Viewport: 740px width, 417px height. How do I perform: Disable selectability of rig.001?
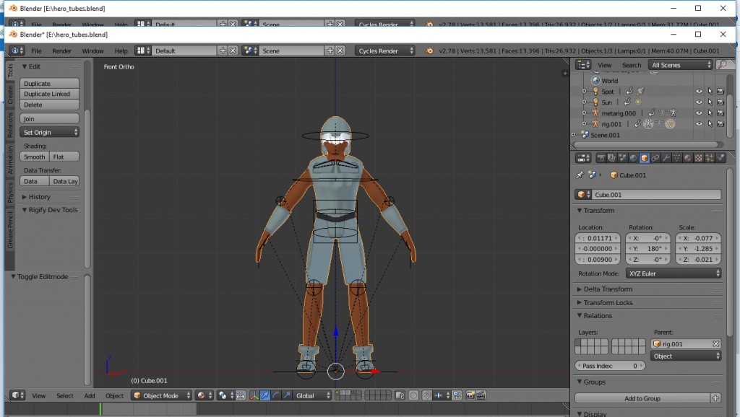pyautogui.click(x=710, y=123)
